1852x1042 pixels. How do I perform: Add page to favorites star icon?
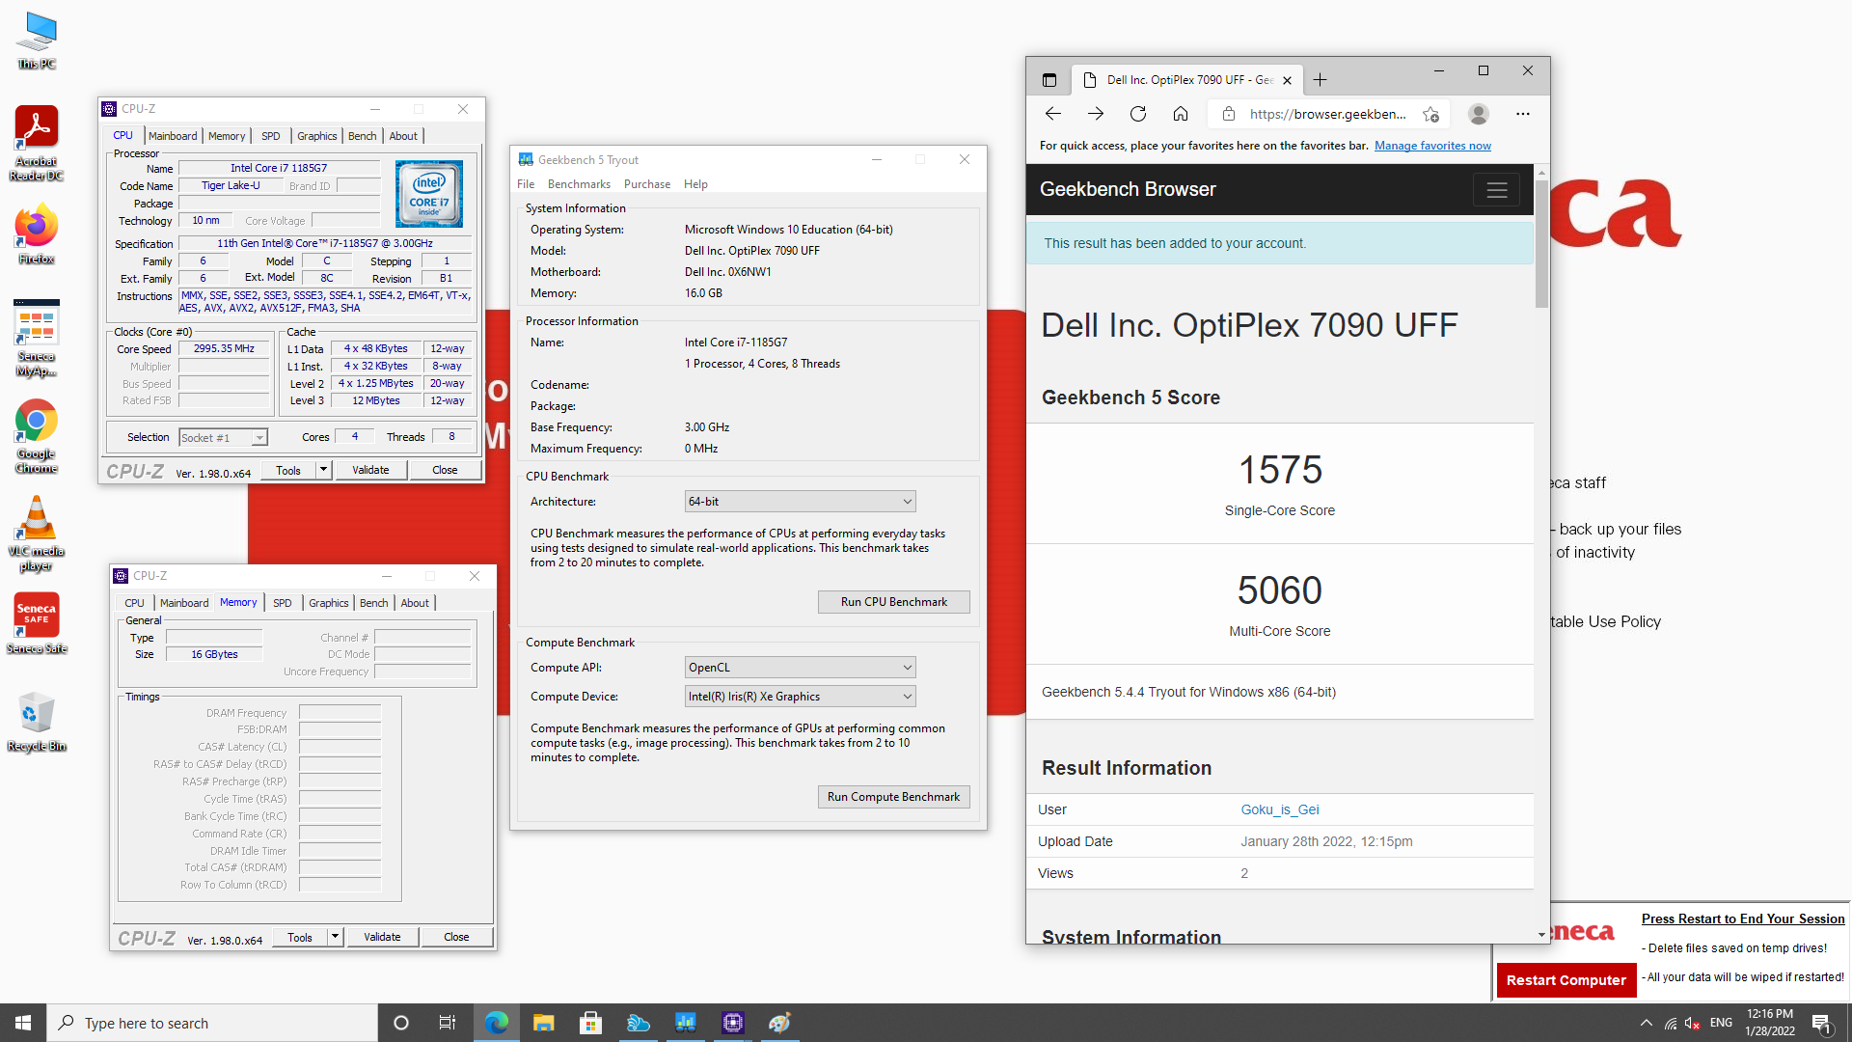coord(1431,114)
